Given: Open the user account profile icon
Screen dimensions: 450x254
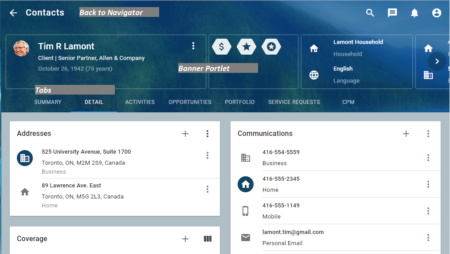Looking at the screenshot, I should 437,13.
